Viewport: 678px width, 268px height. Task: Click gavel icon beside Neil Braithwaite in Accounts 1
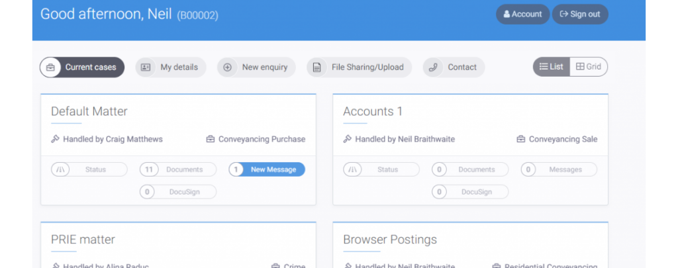click(347, 139)
